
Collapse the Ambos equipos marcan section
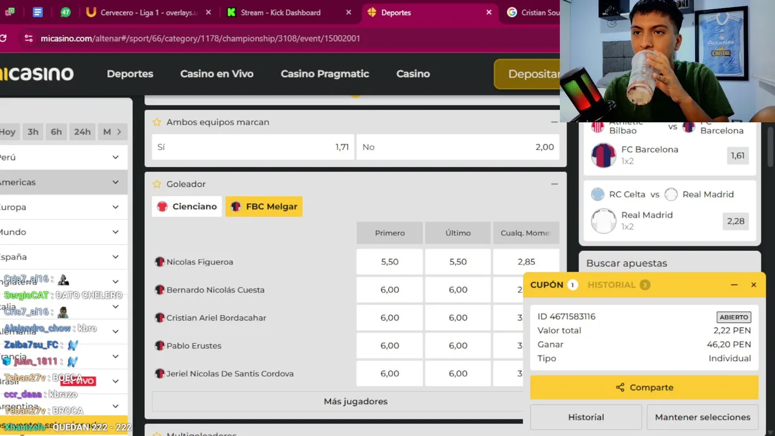pyautogui.click(x=554, y=122)
